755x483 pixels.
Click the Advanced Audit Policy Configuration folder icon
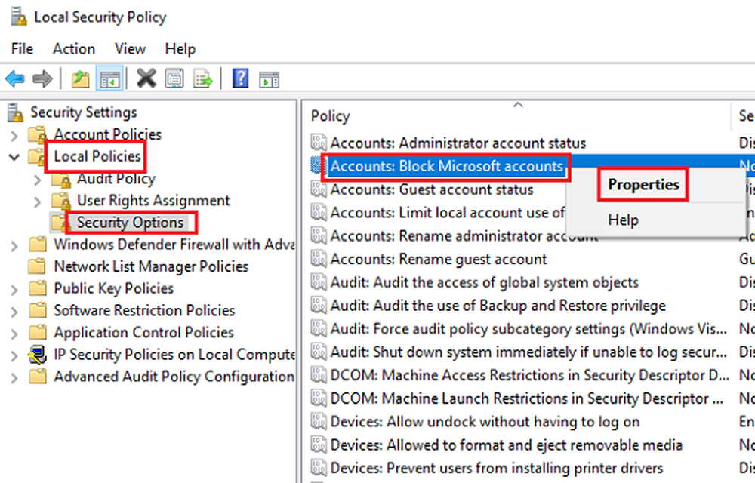point(38,377)
